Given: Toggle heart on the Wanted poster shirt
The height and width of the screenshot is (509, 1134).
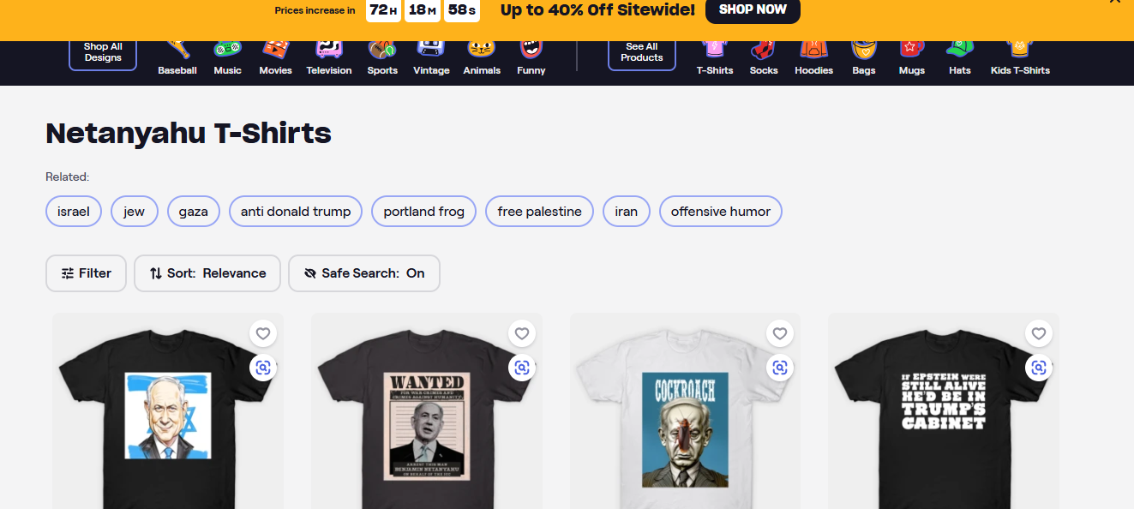Looking at the screenshot, I should (521, 333).
